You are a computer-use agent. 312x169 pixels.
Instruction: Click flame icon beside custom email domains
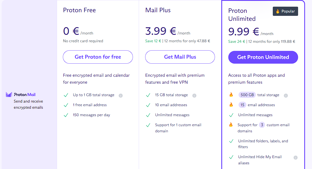click(x=231, y=125)
